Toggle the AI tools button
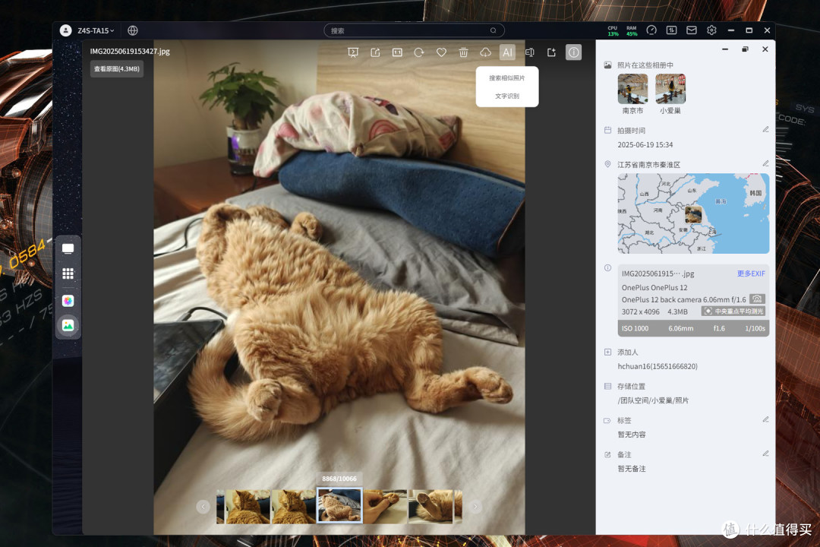The width and height of the screenshot is (820, 547). coord(507,52)
